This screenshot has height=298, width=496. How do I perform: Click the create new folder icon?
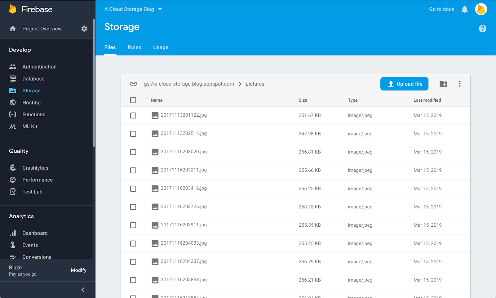click(443, 84)
